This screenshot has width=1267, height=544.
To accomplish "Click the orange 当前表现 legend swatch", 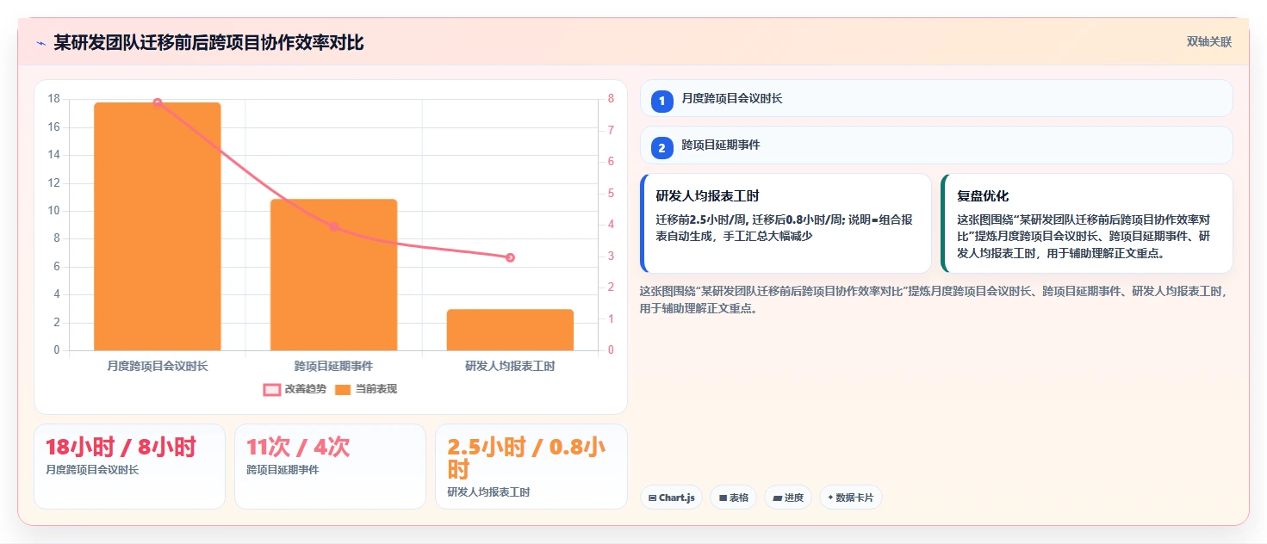I will click(343, 390).
